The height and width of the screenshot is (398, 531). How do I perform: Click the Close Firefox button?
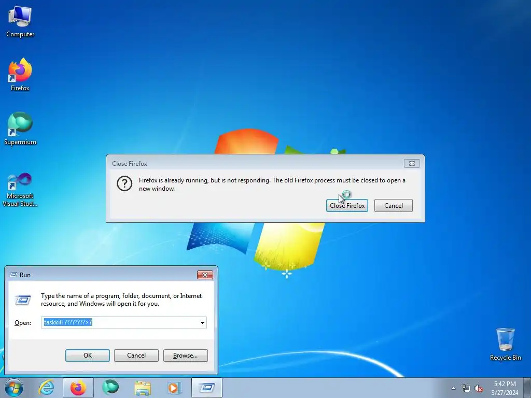point(347,205)
